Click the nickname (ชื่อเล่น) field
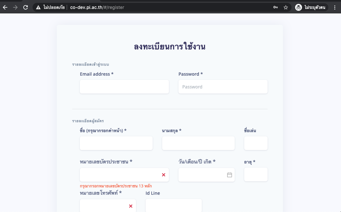 [x=256, y=143]
